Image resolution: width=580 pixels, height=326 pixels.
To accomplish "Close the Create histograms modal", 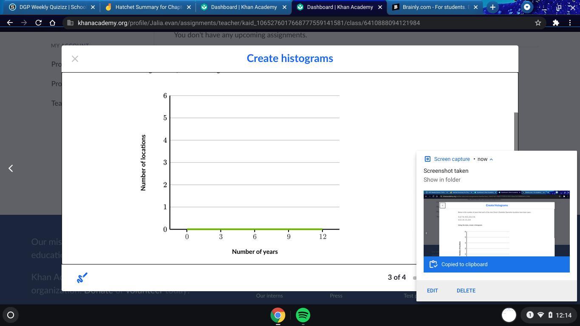I will click(x=75, y=59).
